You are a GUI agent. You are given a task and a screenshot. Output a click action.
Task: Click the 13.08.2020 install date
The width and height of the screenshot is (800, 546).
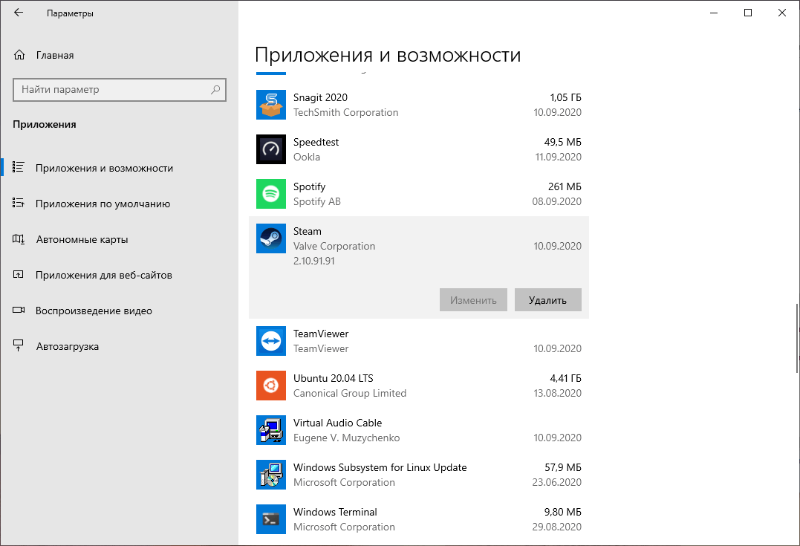coord(558,393)
